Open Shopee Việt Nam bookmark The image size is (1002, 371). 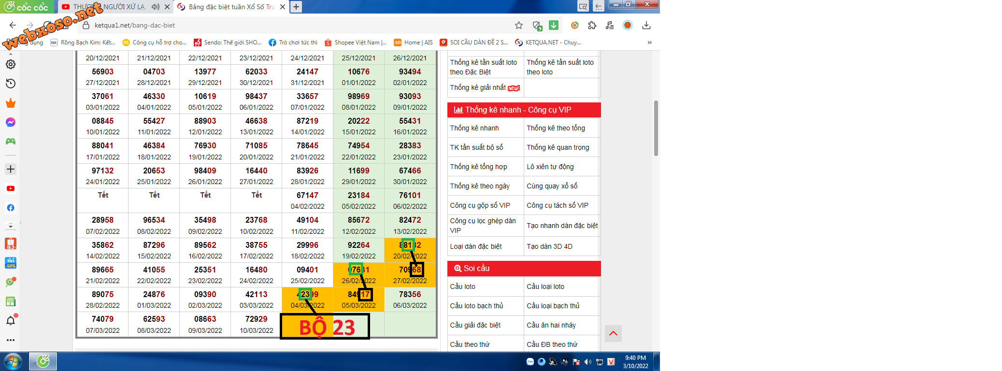click(x=356, y=43)
